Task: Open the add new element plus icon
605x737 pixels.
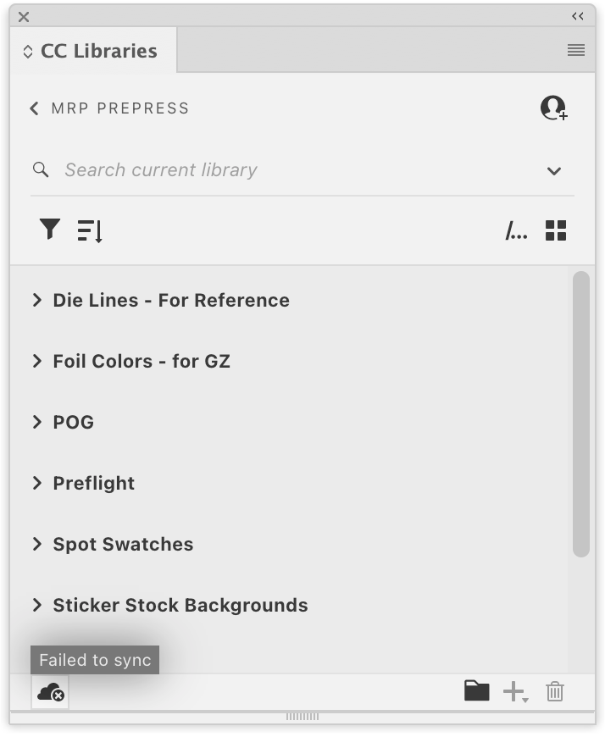Action: coord(514,691)
